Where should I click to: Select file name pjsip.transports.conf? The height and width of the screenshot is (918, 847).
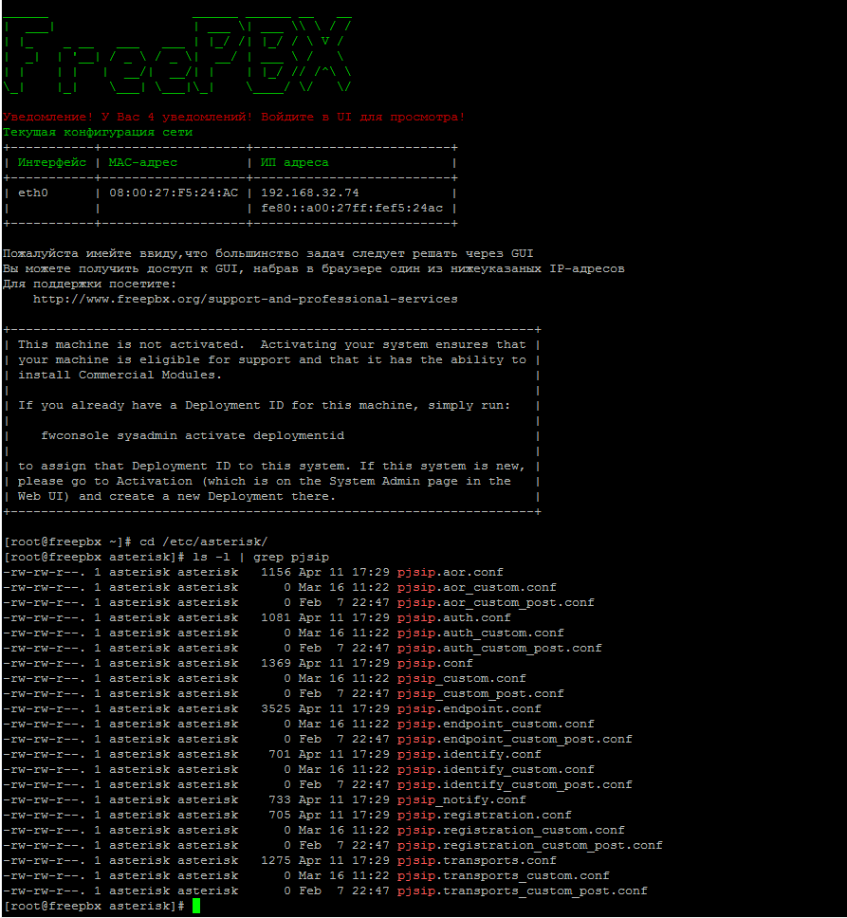pyautogui.click(x=476, y=862)
